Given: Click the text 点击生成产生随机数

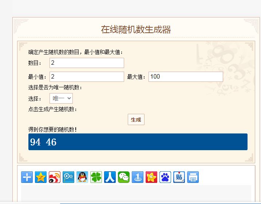Looking at the screenshot, I should pyautogui.click(x=52, y=109).
